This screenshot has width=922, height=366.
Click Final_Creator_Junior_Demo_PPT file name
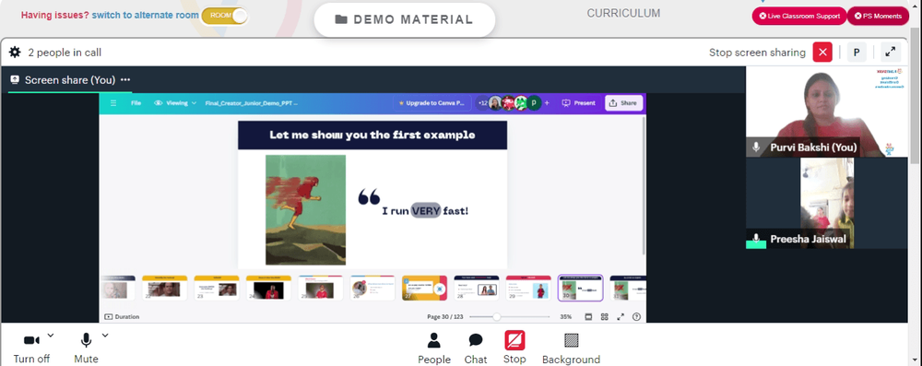click(252, 103)
